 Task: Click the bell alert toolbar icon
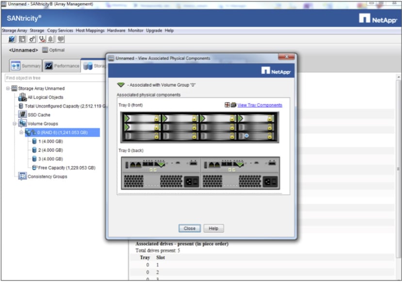click(51, 39)
